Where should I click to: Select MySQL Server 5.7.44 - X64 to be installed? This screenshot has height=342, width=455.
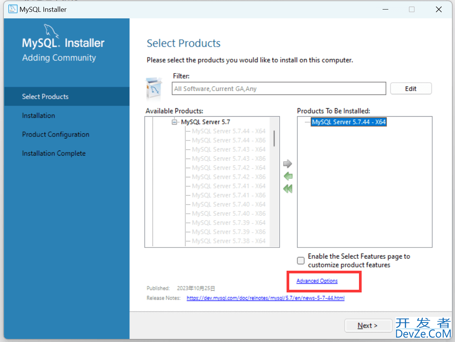click(x=349, y=122)
